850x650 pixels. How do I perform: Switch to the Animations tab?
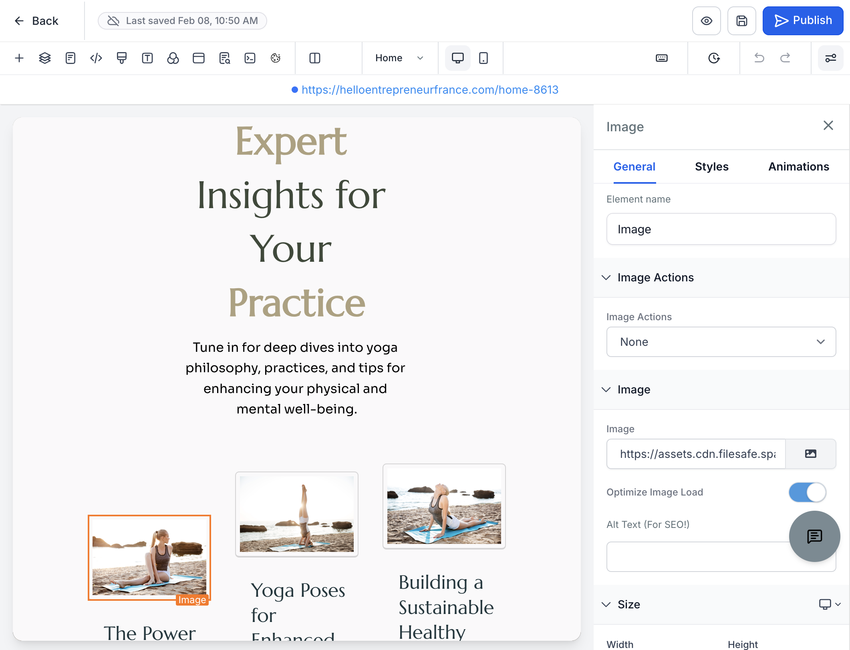(x=799, y=167)
